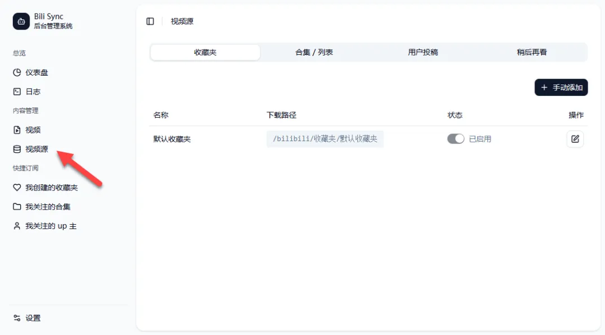Screen dimensions: 605x335
Task: Click the Bili Sync title text
Action: [x=49, y=17]
